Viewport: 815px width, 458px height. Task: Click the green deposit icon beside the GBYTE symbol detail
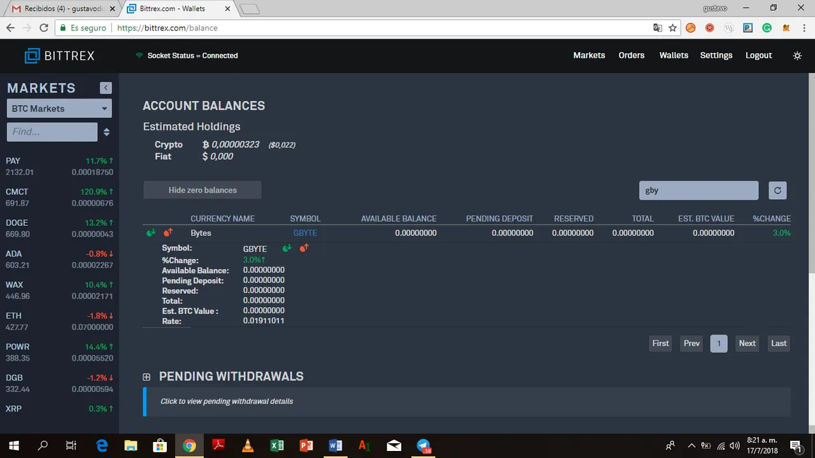tap(287, 248)
